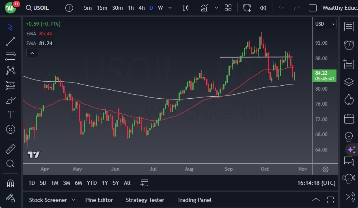Open the USD currency dropdown

point(325,24)
